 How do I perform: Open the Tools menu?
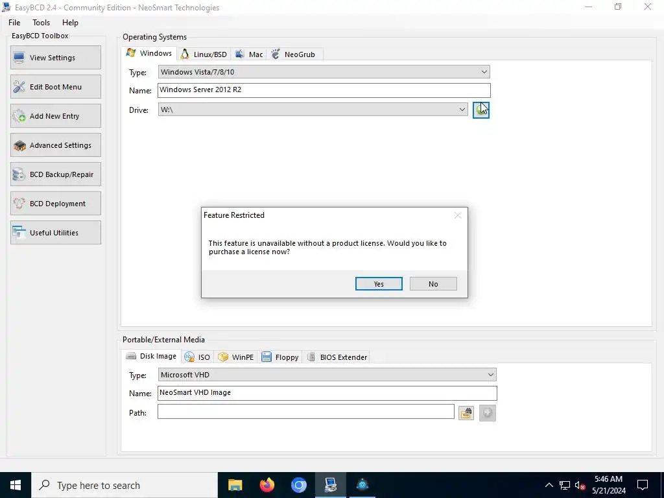tap(41, 23)
